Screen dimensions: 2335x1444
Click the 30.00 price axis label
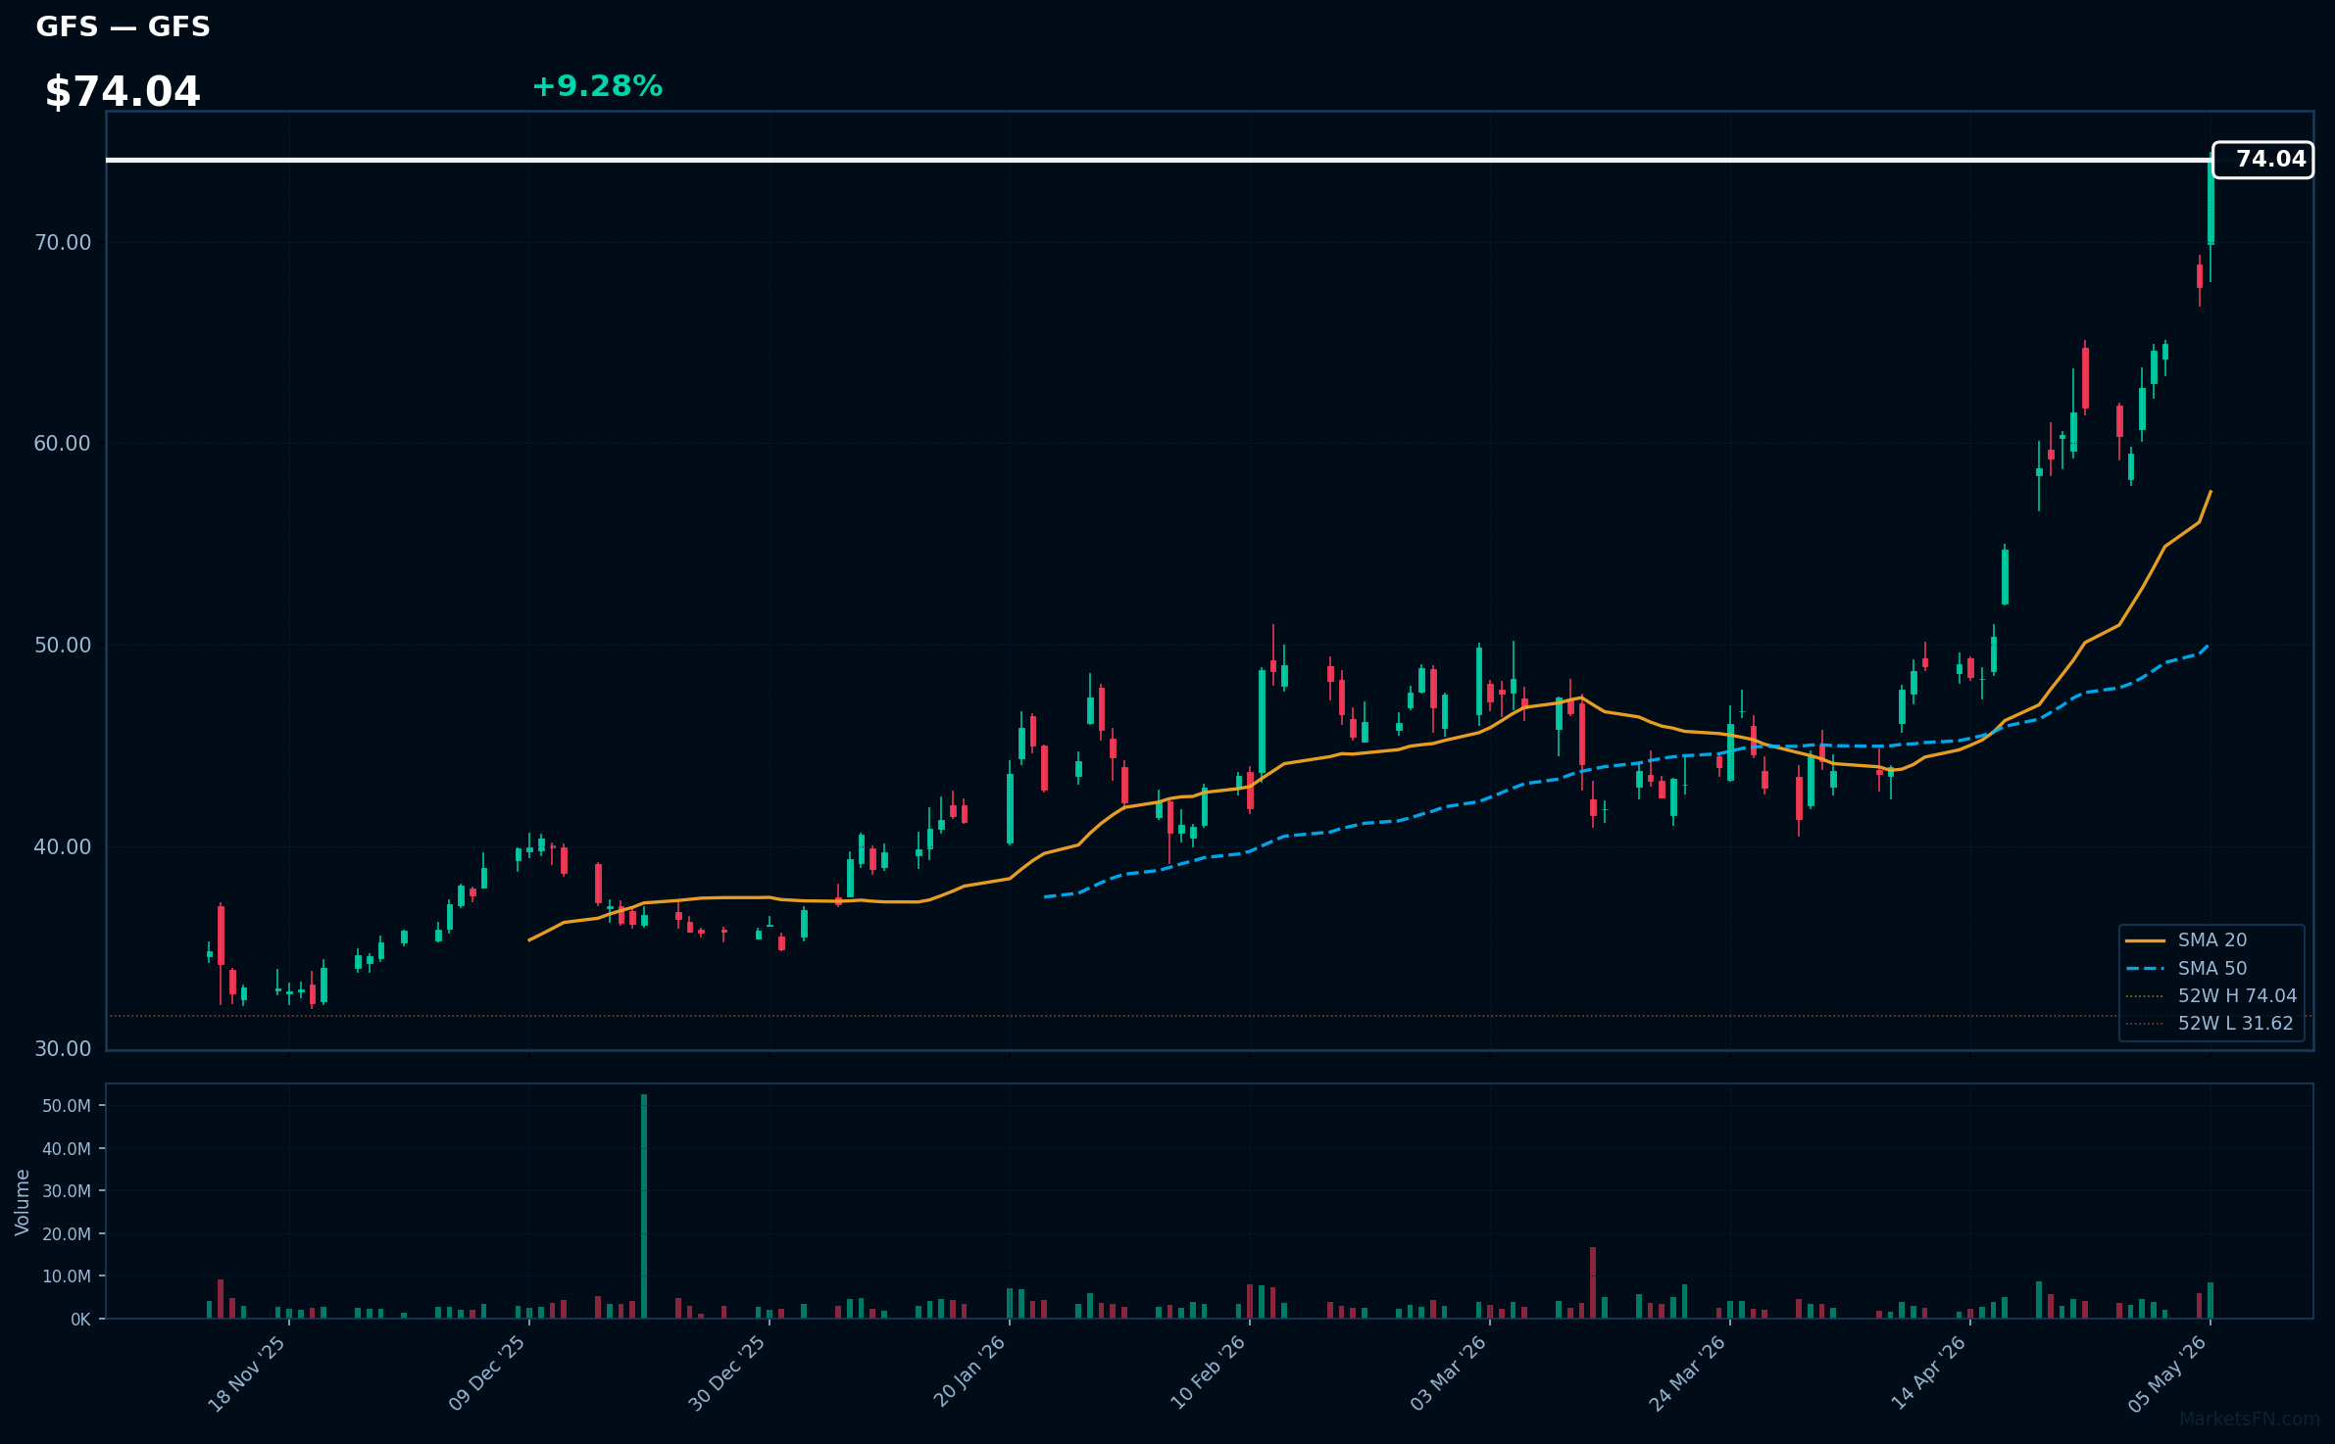(x=63, y=1049)
